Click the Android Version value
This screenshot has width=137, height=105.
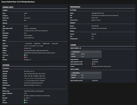tap(96, 20)
